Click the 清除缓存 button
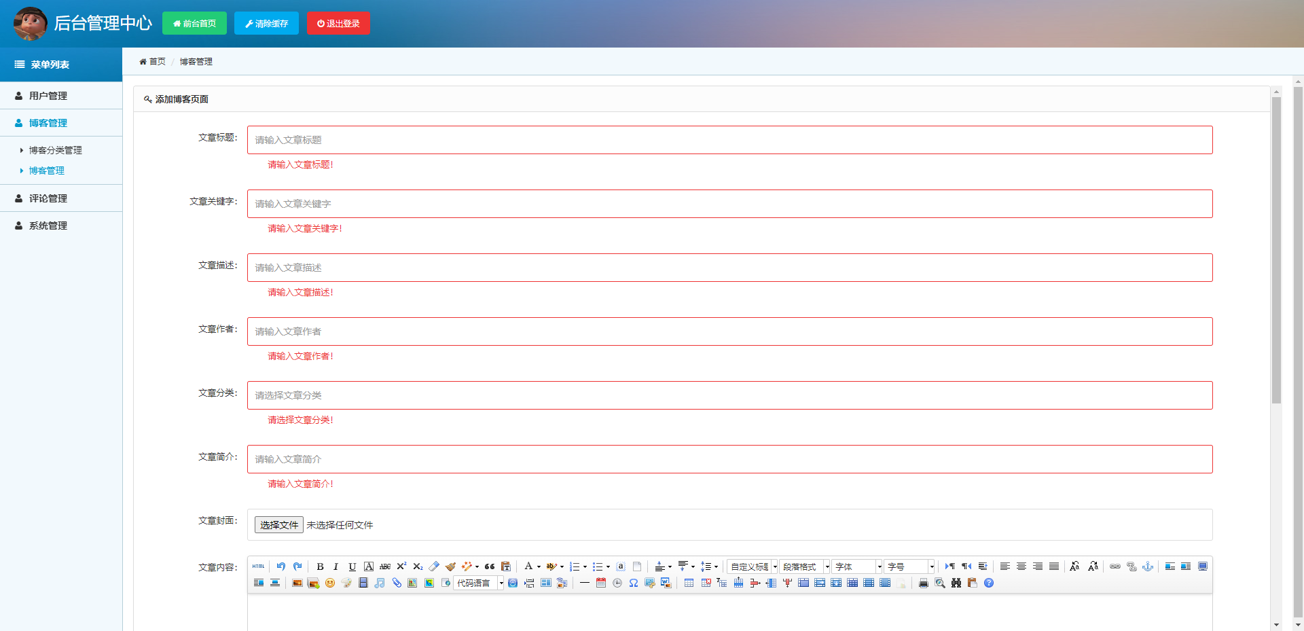 coord(266,23)
